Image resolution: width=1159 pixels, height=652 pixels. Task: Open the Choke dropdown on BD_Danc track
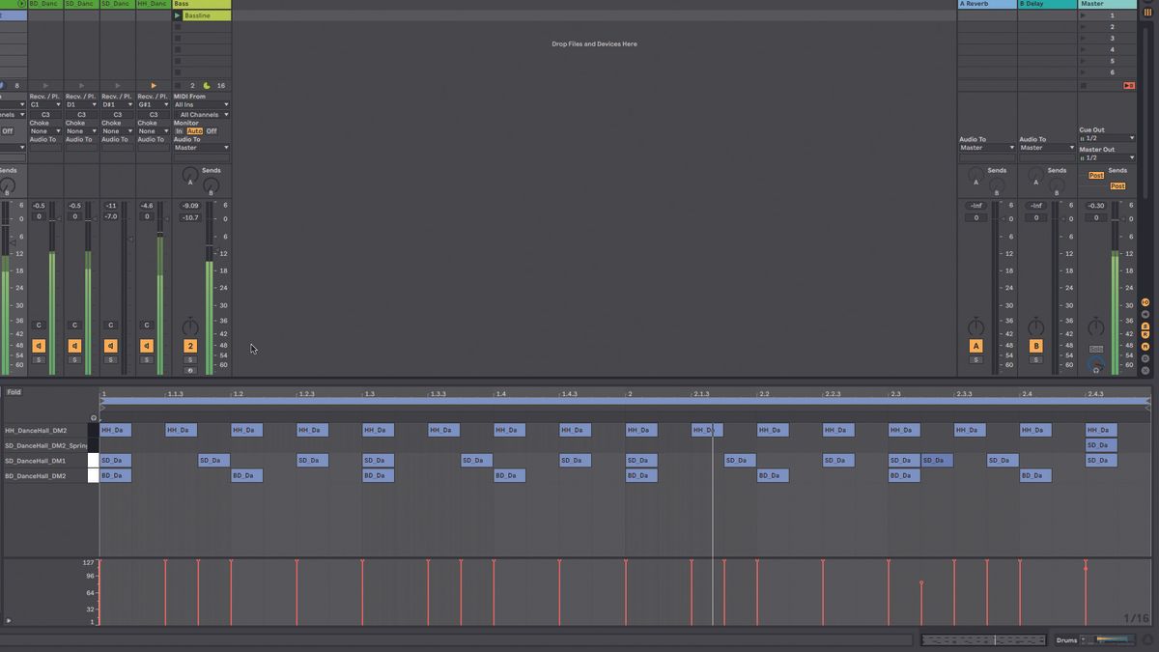[45, 130]
